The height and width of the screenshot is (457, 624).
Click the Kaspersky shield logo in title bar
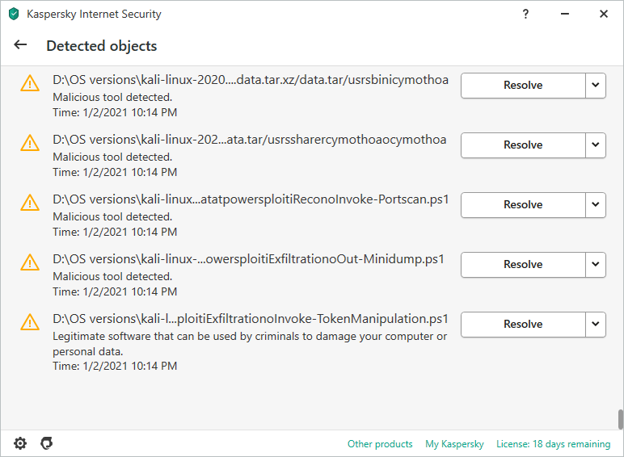pyautogui.click(x=14, y=14)
